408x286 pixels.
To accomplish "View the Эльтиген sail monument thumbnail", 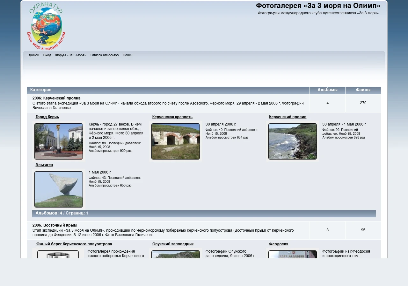I will 59,189.
